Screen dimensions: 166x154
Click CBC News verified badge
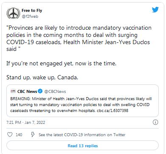(40, 91)
